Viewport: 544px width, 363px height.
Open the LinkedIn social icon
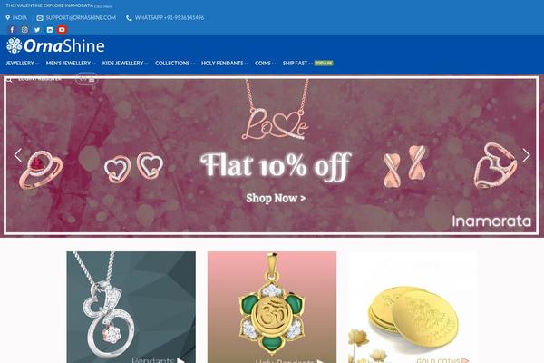[50, 30]
